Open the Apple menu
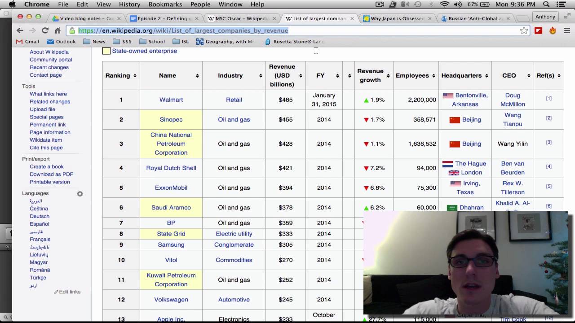This screenshot has height=323, width=575. [x=12, y=4]
